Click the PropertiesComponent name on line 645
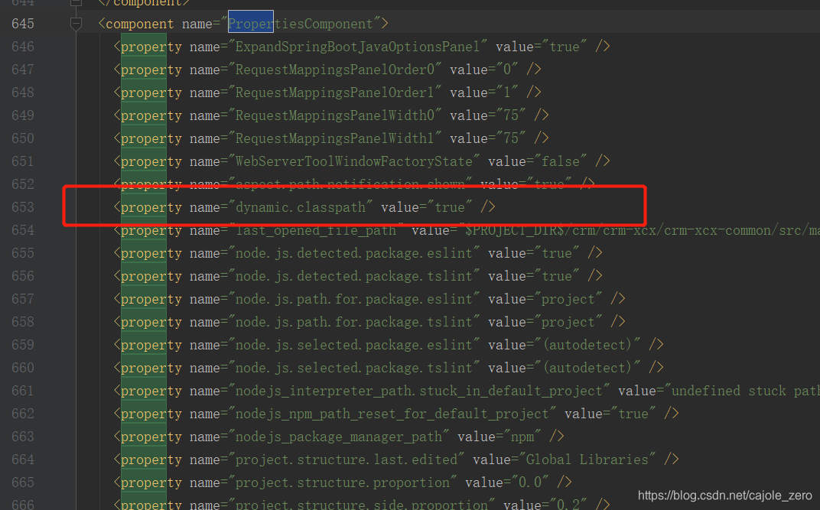The height and width of the screenshot is (510, 820). (x=299, y=23)
